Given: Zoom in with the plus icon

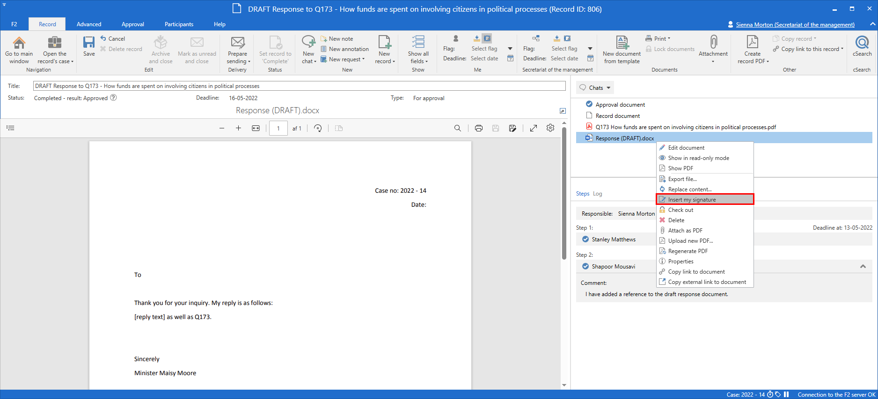Looking at the screenshot, I should click(x=238, y=128).
